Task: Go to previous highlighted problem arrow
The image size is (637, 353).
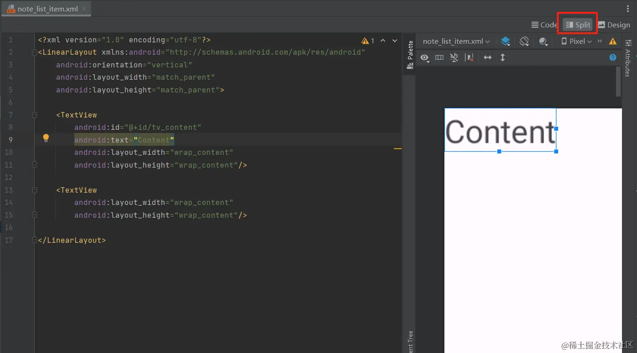Action: point(383,41)
